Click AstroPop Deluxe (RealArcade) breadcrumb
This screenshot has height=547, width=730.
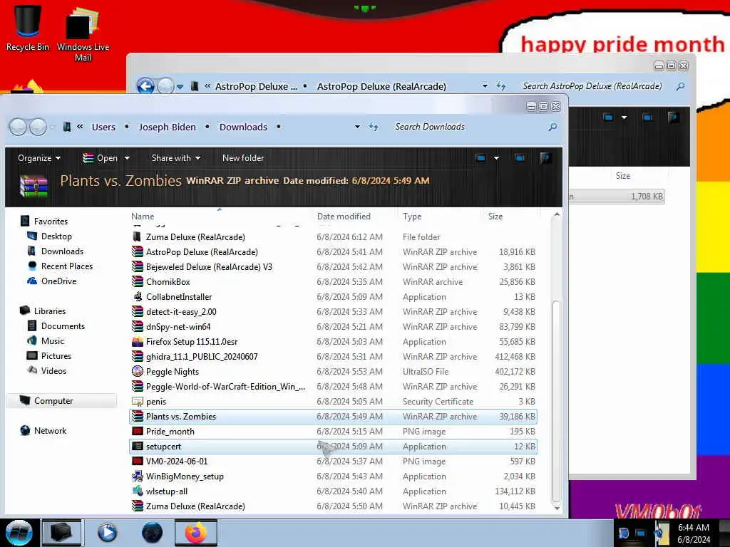(x=381, y=86)
